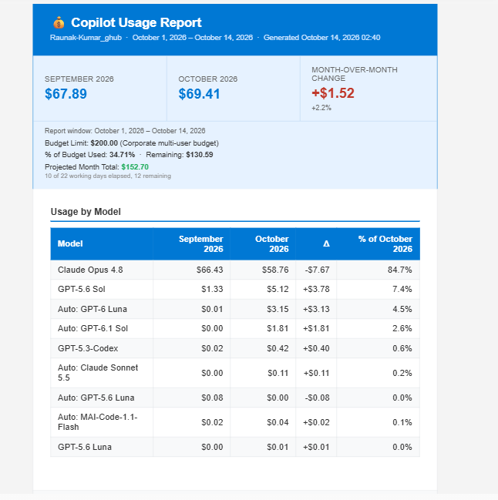
Task: Select the Auto: Claude Sonnet 5.5 row name
Action: click(x=98, y=372)
